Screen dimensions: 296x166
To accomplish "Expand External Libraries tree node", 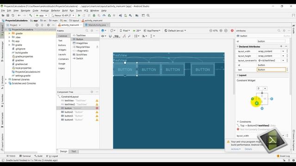I will [6, 79].
